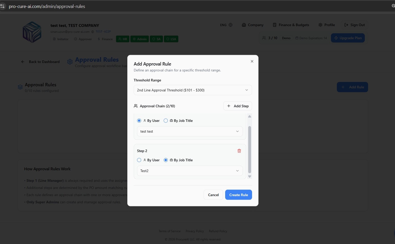
Task: Click the user icon beside By User in Step 2
Action: (x=145, y=160)
